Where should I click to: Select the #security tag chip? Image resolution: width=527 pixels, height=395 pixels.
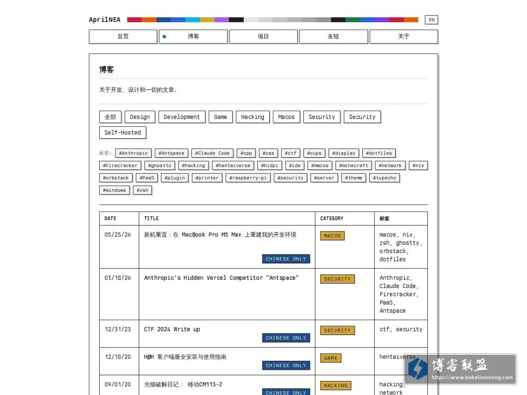pos(290,178)
